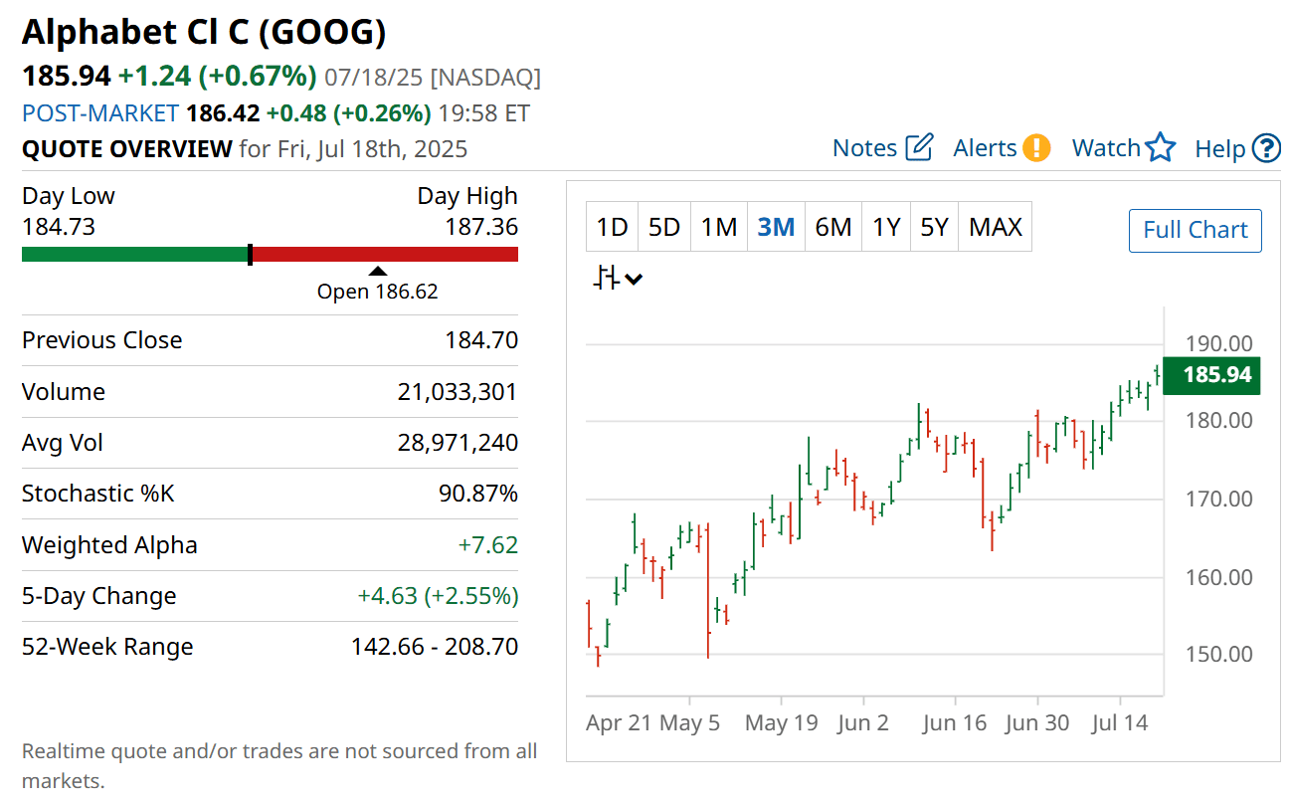Click the 150.00 price axis label
Screen dimensions: 1289x803
[1219, 655]
